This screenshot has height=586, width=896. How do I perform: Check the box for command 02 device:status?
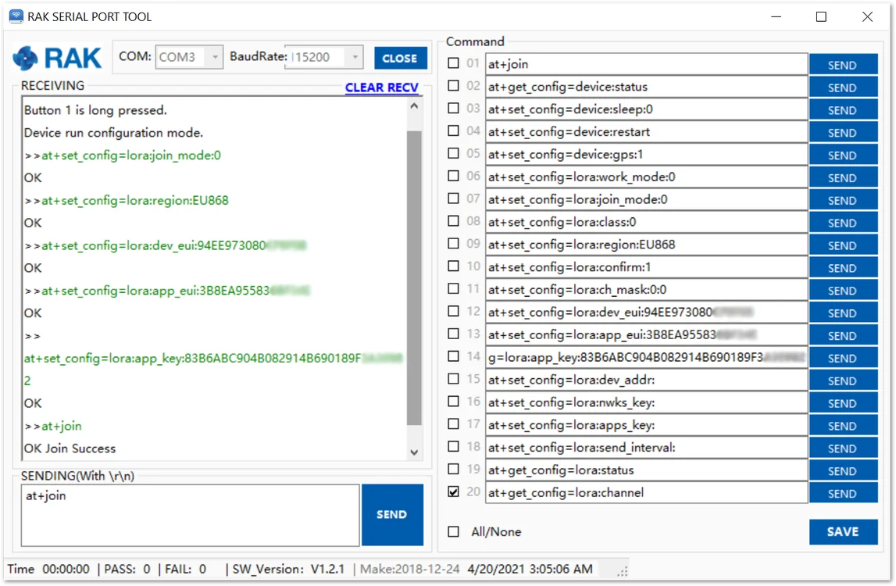tap(454, 85)
